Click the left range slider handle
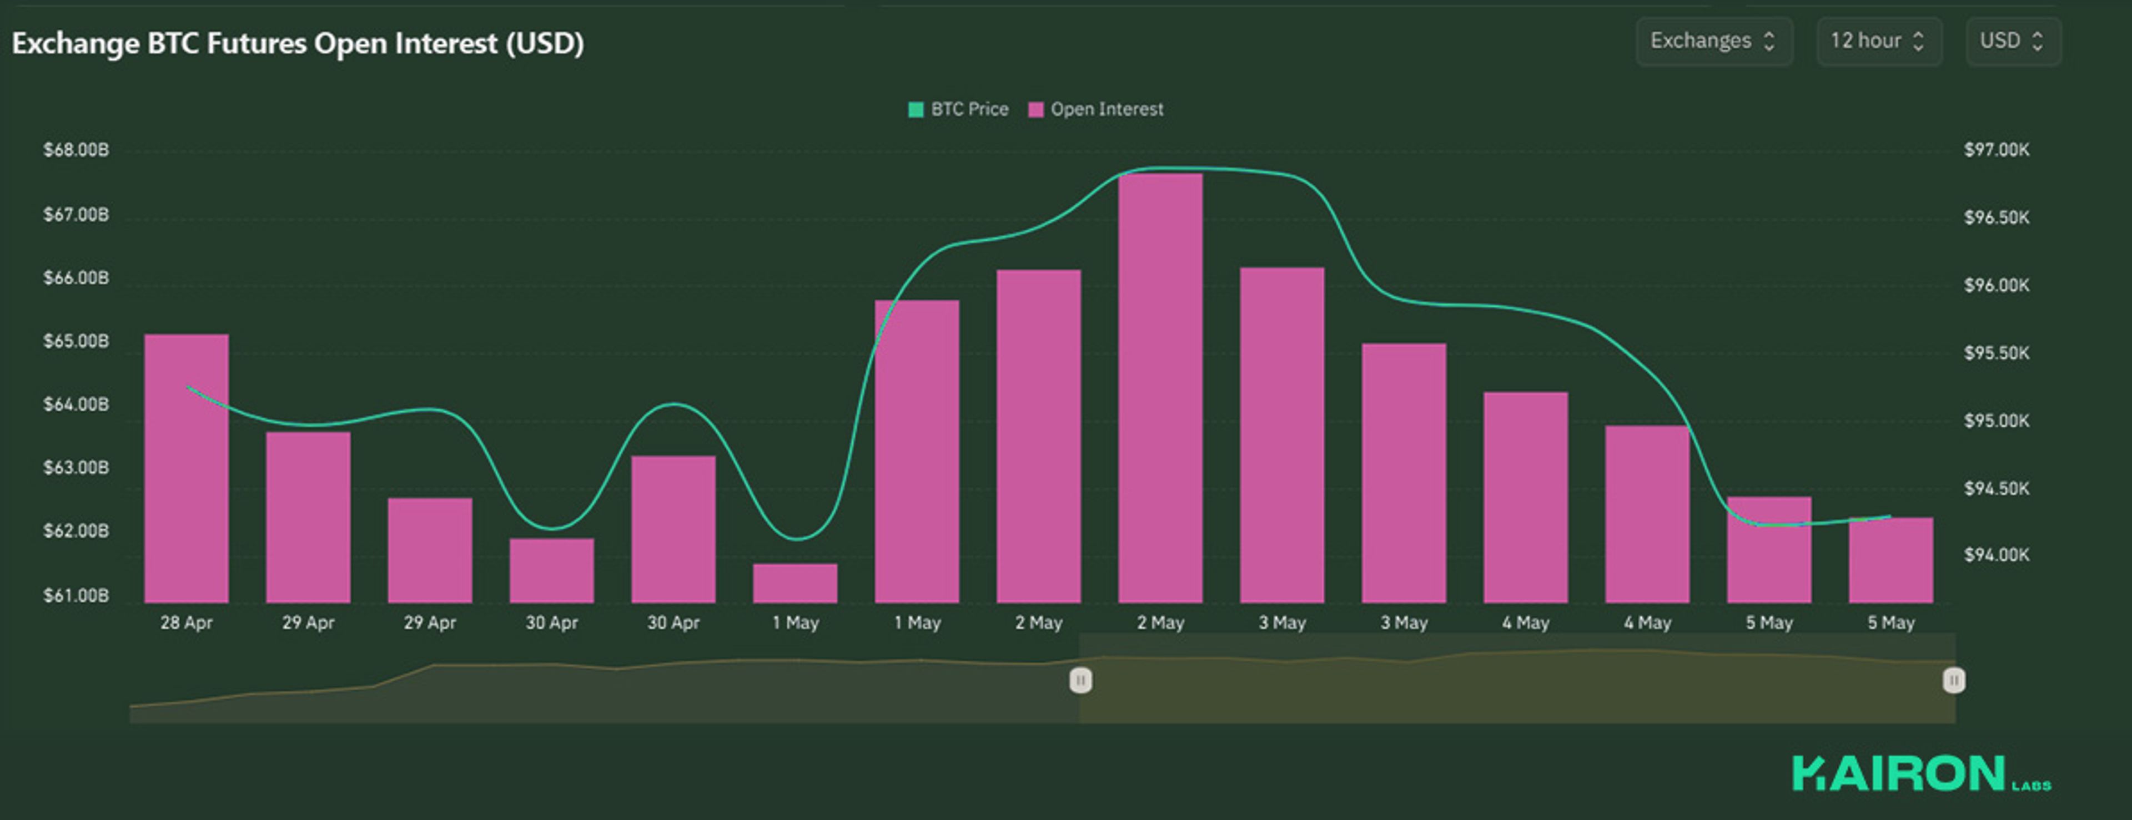The width and height of the screenshot is (2132, 820). (x=1080, y=680)
